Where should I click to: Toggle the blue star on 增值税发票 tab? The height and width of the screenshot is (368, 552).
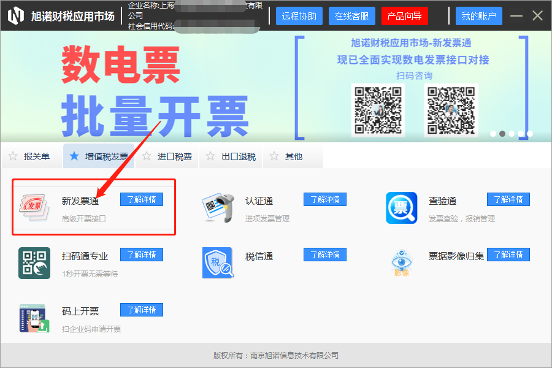click(74, 156)
